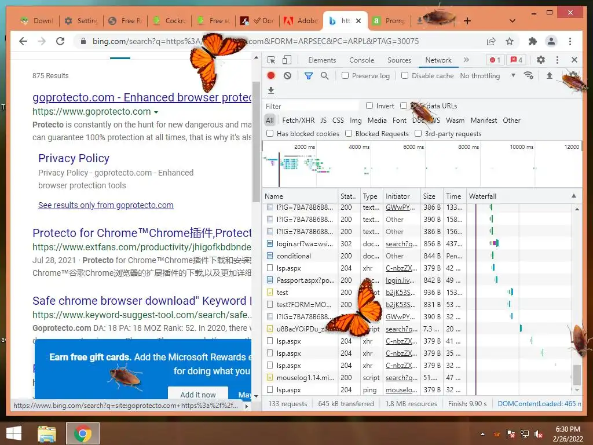Screen dimensions: 593x445
Task: Tick the checkbox for the 'test' request row
Action: (x=270, y=292)
